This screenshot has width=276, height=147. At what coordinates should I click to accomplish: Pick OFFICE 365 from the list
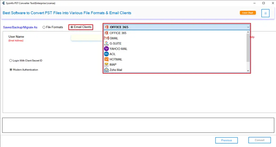coord(175,33)
